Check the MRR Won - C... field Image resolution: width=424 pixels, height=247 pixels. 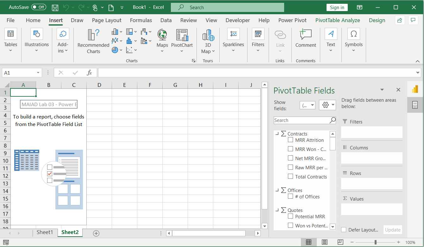pyautogui.click(x=290, y=149)
